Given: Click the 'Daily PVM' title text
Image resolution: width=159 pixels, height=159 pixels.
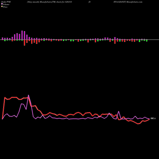Looking at the screenshot, I should click(x=6, y=2).
